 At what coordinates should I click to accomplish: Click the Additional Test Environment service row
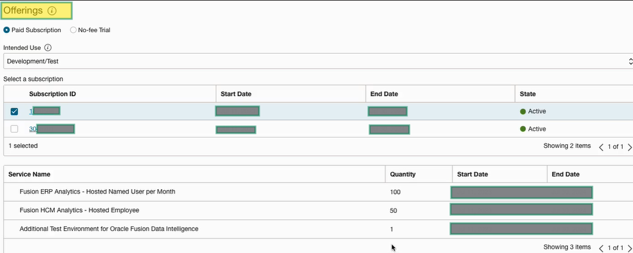(x=109, y=229)
